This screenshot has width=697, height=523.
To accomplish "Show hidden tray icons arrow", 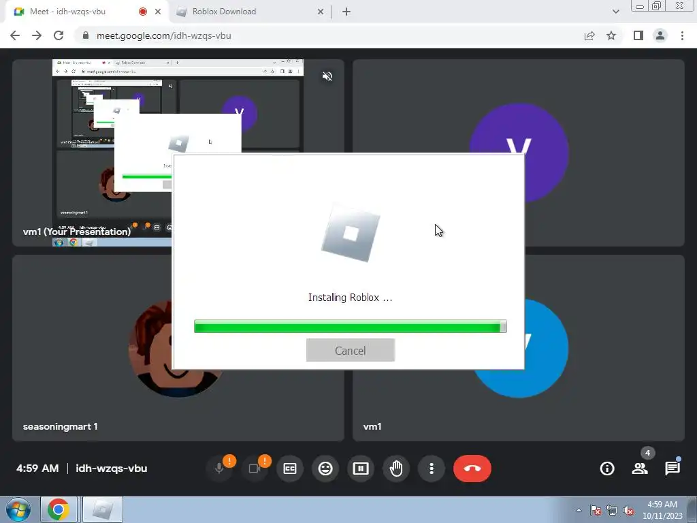I will (x=579, y=510).
